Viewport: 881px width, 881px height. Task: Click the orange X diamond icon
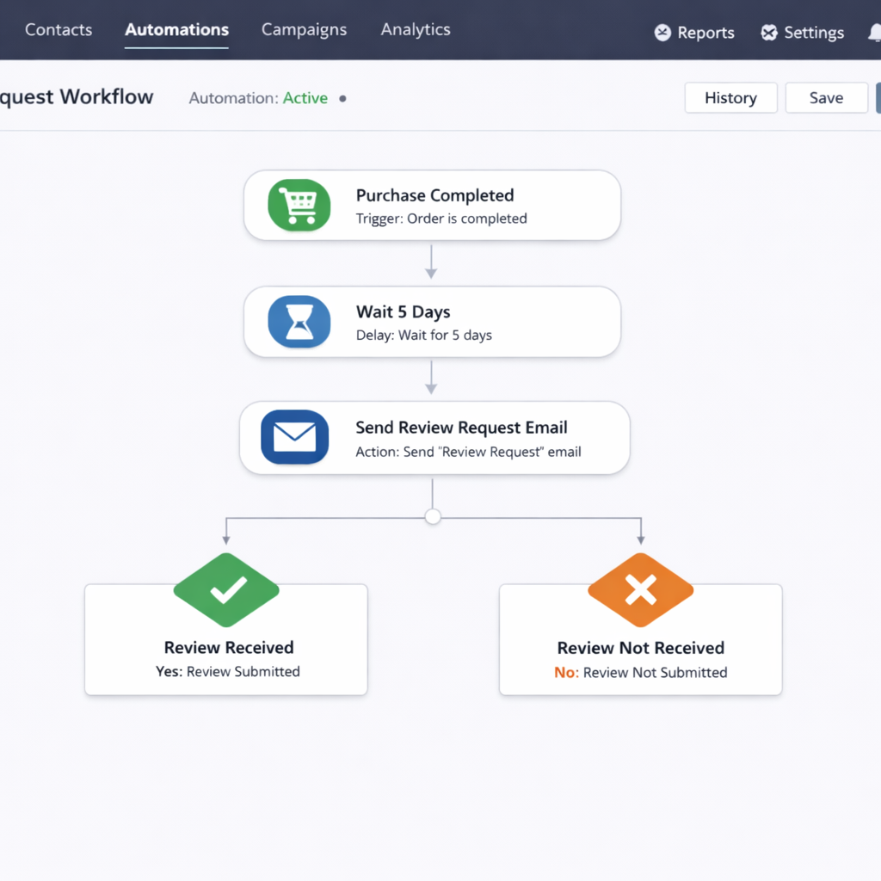[640, 590]
